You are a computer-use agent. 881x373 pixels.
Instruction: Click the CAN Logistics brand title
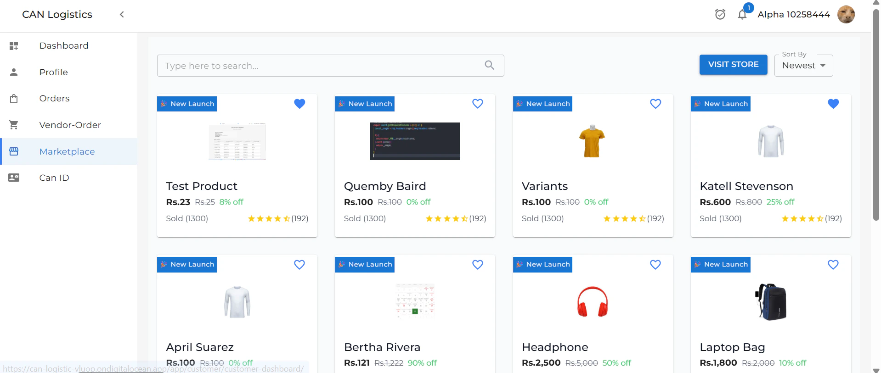57,15
